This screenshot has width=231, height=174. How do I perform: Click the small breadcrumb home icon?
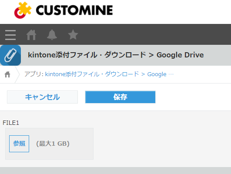pos(7,74)
